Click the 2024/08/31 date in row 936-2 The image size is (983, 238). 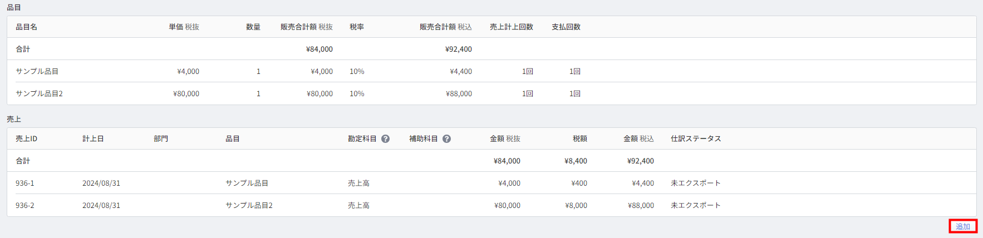(101, 205)
